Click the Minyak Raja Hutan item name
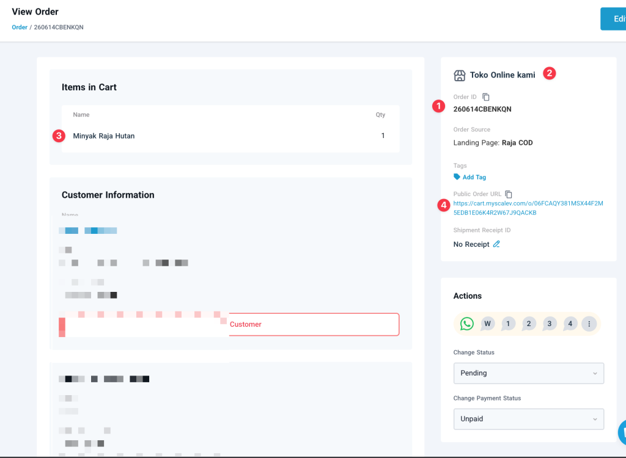 104,136
